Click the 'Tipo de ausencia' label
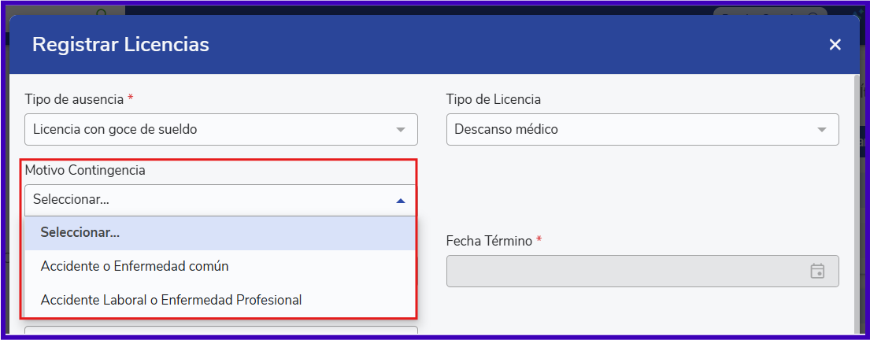 coord(74,99)
